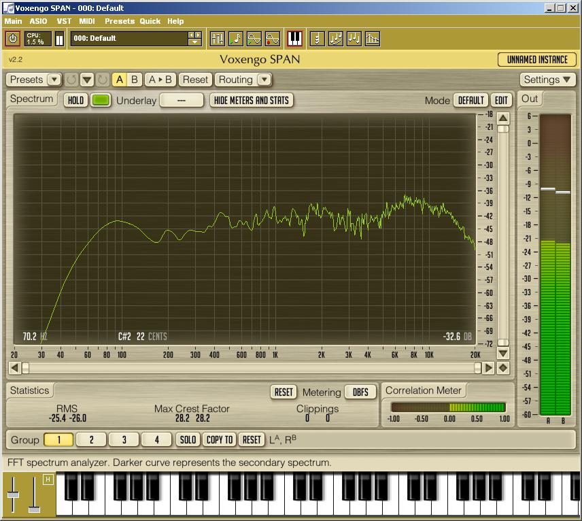Click the stacked chord notes icon
The width and height of the screenshot is (582, 521).
coord(318,39)
